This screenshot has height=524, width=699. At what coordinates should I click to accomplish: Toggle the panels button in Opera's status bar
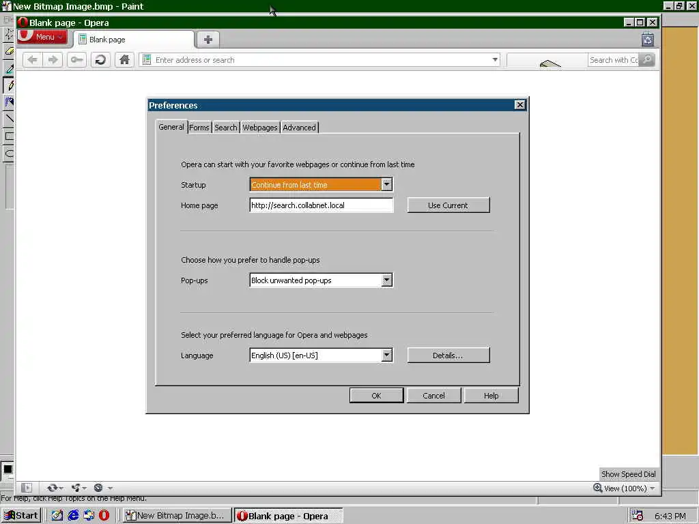click(27, 488)
